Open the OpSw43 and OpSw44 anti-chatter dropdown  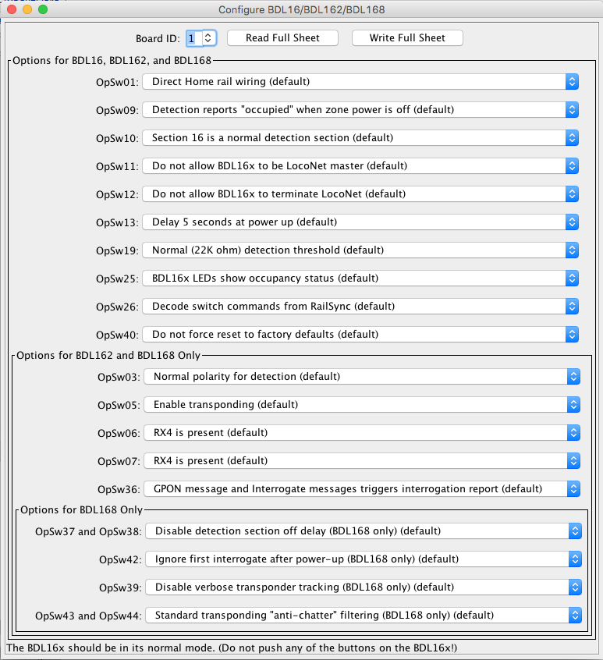point(364,616)
